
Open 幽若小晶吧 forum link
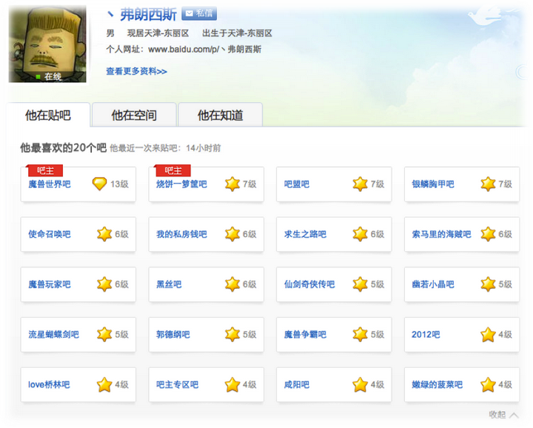point(433,284)
